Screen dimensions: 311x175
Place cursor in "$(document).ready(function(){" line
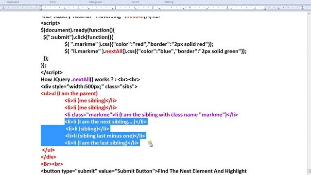pos(78,30)
